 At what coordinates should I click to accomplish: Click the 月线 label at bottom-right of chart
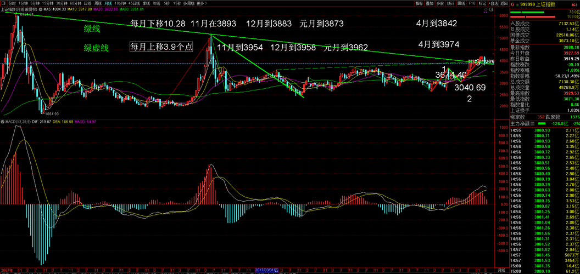coord(500,270)
